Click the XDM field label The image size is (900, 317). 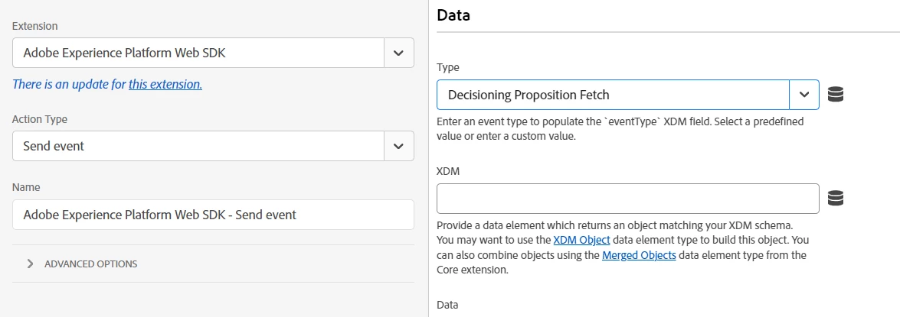pos(447,171)
